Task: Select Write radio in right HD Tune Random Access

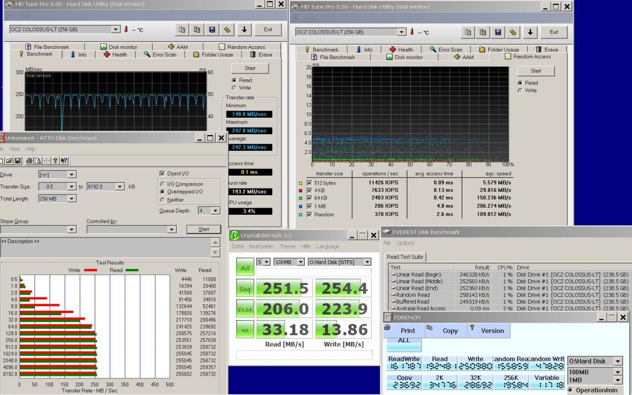Action: 520,91
